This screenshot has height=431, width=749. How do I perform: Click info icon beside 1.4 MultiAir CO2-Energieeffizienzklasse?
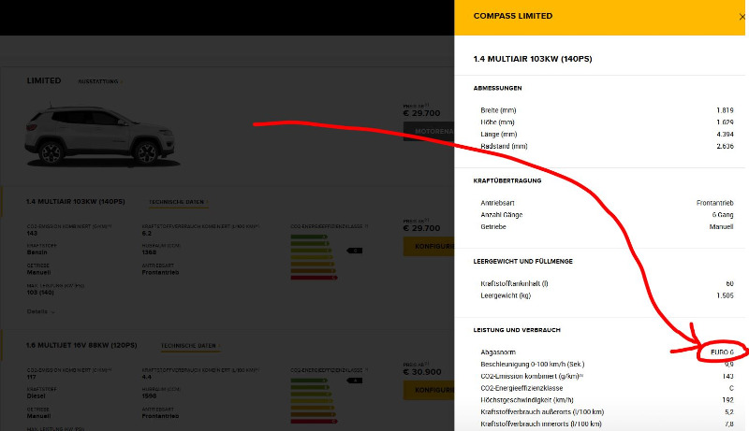click(x=366, y=226)
